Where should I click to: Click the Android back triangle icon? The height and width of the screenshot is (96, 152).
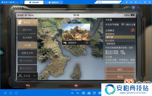5,93
